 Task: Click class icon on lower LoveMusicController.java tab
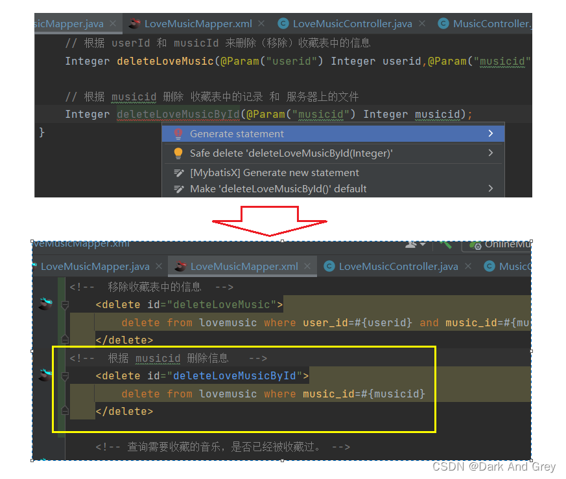pyautogui.click(x=329, y=266)
